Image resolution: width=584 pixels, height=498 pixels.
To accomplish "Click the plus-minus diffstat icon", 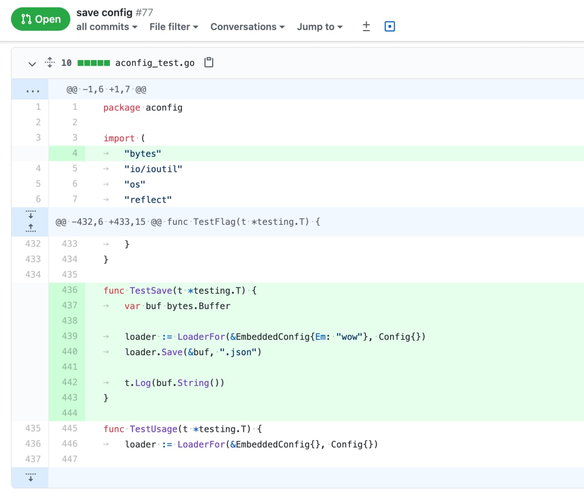I will (366, 26).
